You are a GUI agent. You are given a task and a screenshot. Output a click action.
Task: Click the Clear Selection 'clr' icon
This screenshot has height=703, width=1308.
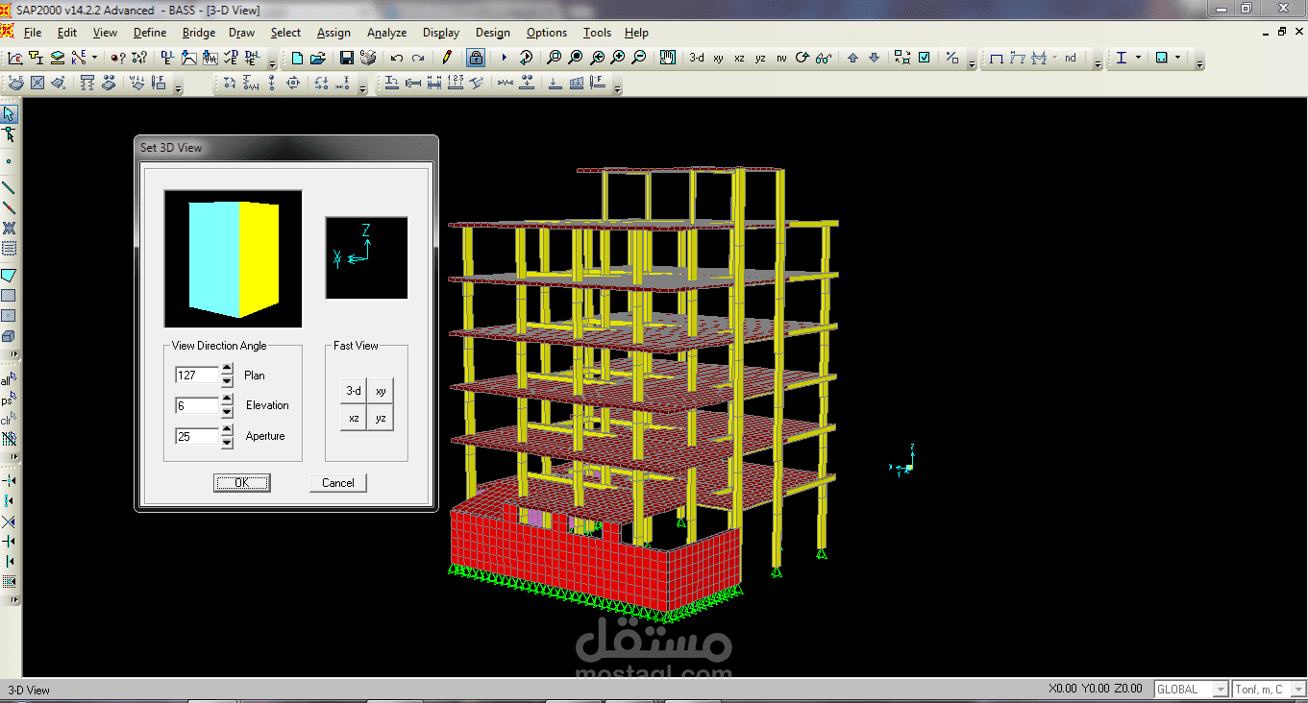pos(9,419)
